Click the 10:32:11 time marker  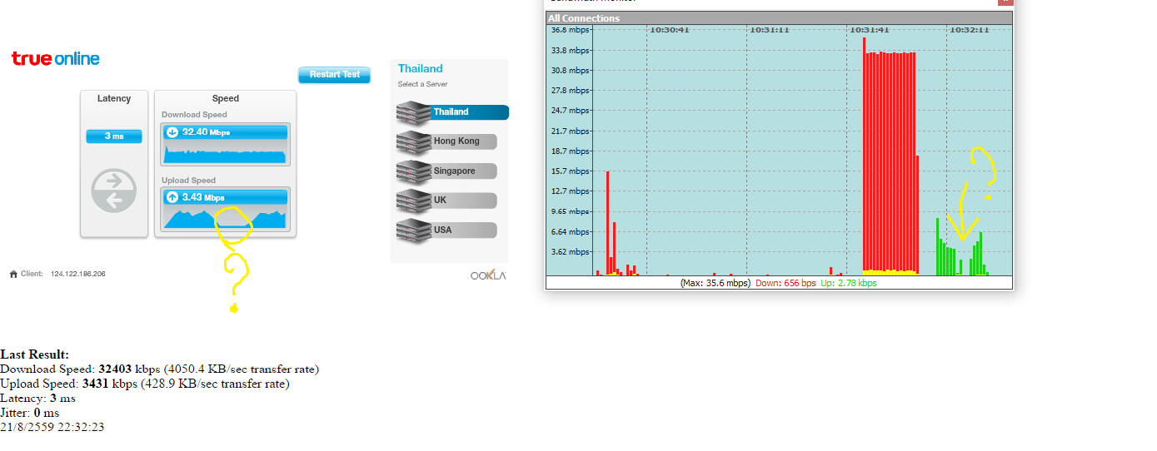[970, 30]
